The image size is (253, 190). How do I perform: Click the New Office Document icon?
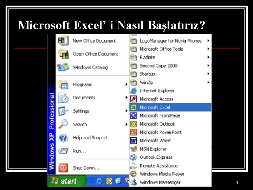pyautogui.click(x=63, y=40)
